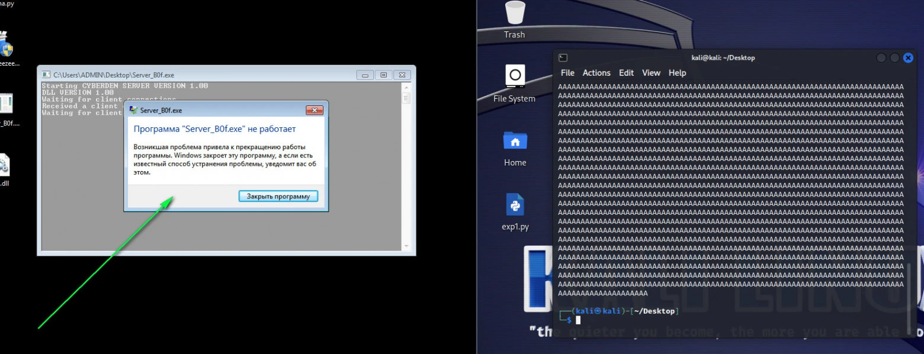The width and height of the screenshot is (924, 354).
Task: Click the console icon in Server_B0f.exe title bar
Action: click(46, 75)
